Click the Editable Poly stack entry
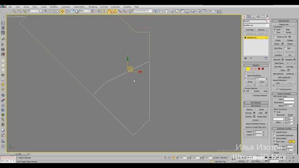299x168 pixels. [x=256, y=38]
